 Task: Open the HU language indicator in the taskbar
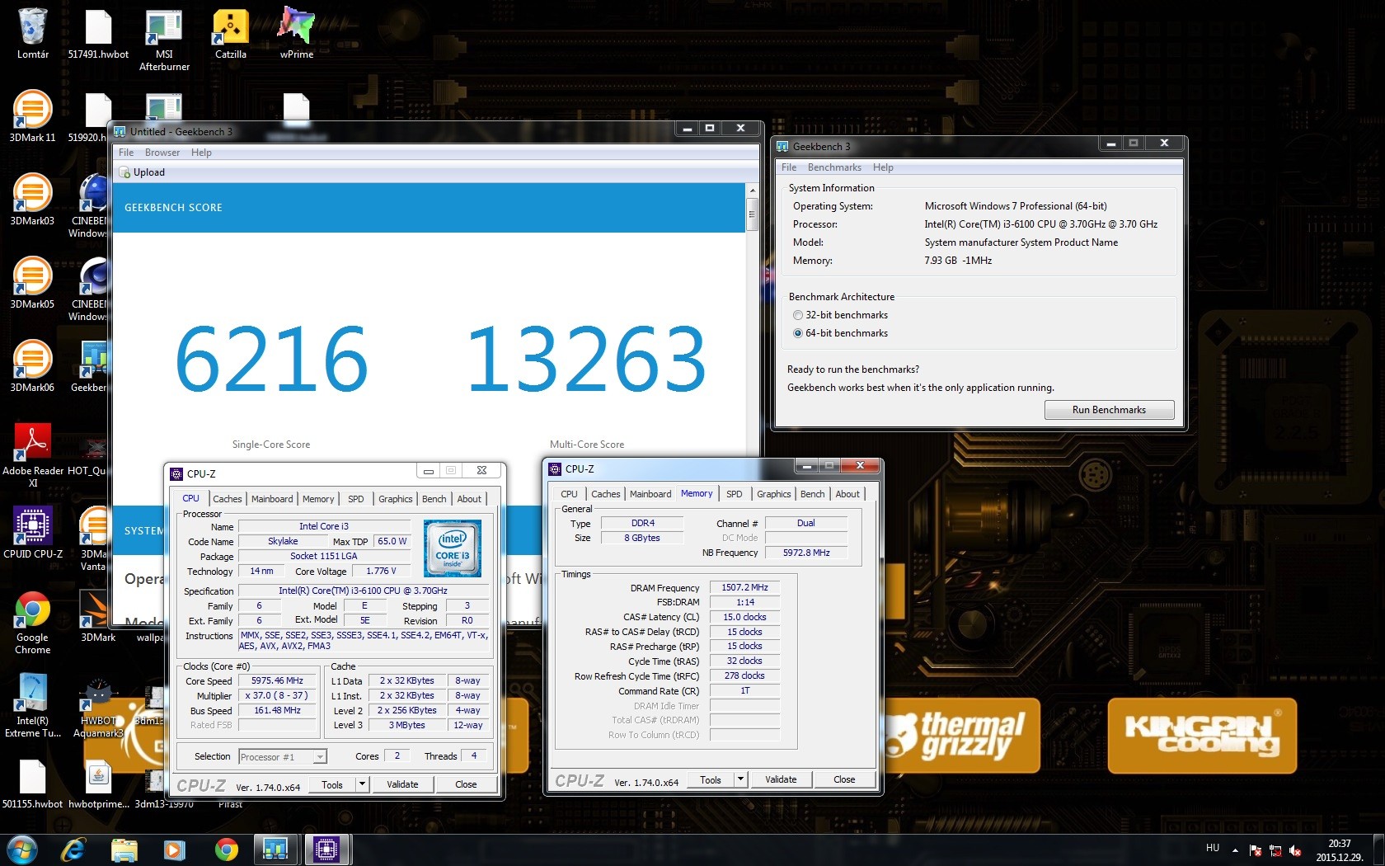click(1213, 848)
